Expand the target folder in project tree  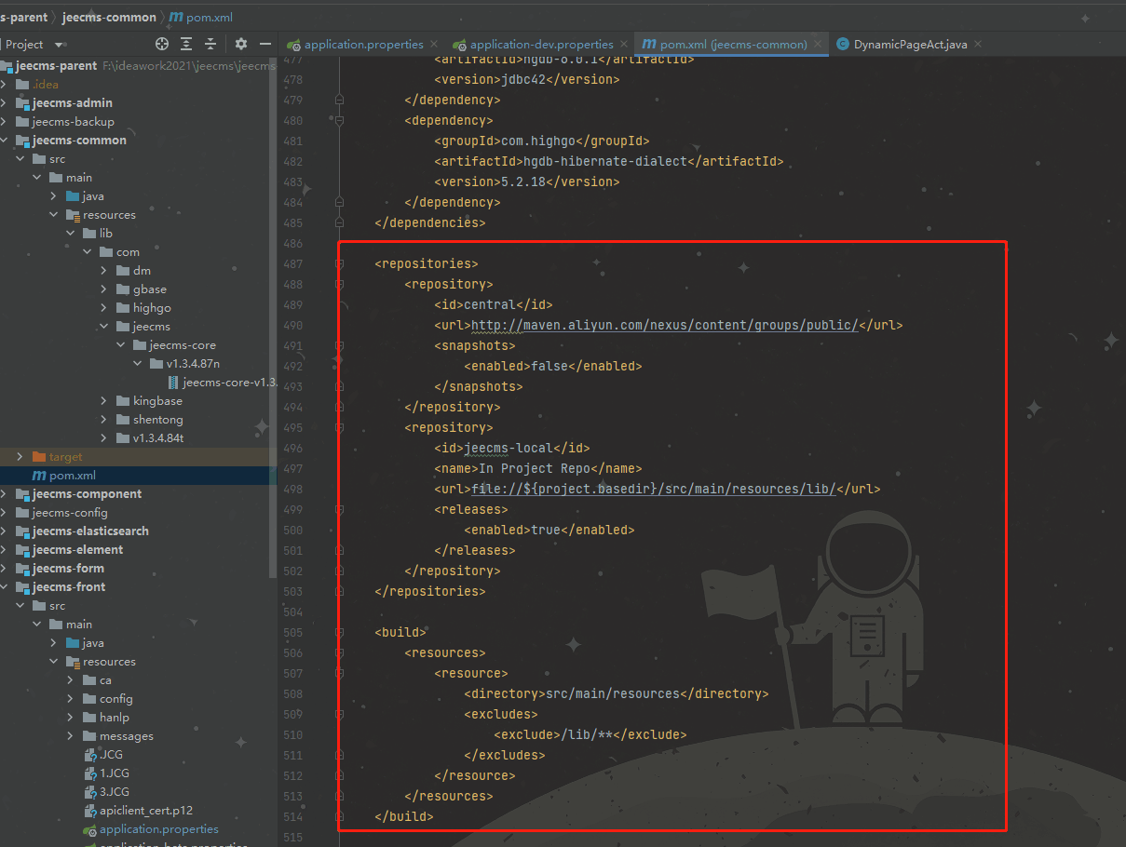pos(20,457)
